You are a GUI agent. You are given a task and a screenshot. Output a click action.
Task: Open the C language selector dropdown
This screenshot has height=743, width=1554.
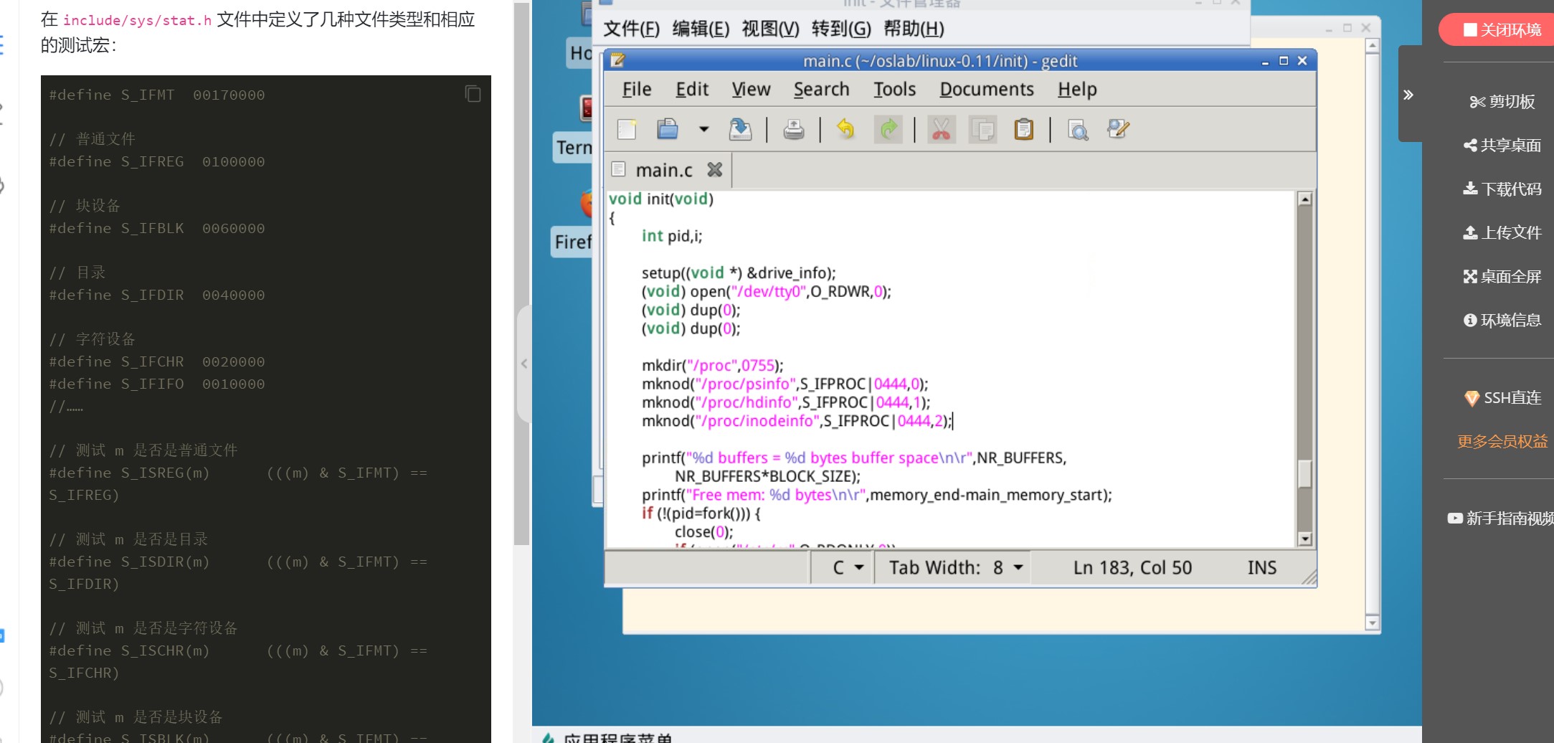point(848,568)
